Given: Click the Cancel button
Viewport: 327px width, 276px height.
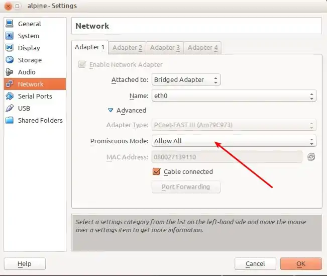Looking at the screenshot, I should [x=255, y=263].
